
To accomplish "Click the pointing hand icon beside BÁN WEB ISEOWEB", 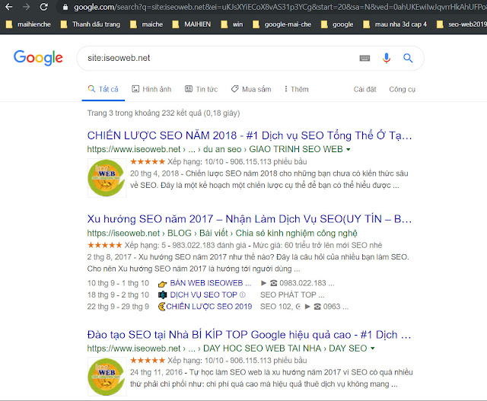I will point(162,284).
